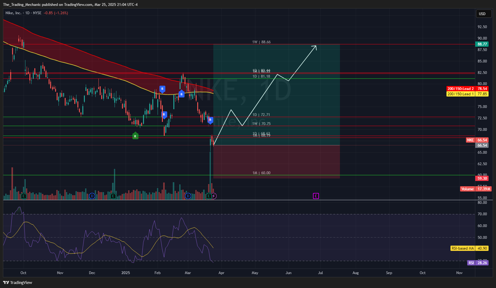This screenshot has width=496, height=288.
Task: Click the 1W | 88.66 level label
Action: pyautogui.click(x=261, y=42)
